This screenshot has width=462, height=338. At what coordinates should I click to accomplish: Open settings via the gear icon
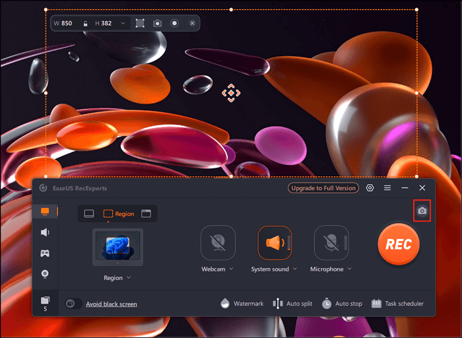(x=370, y=188)
